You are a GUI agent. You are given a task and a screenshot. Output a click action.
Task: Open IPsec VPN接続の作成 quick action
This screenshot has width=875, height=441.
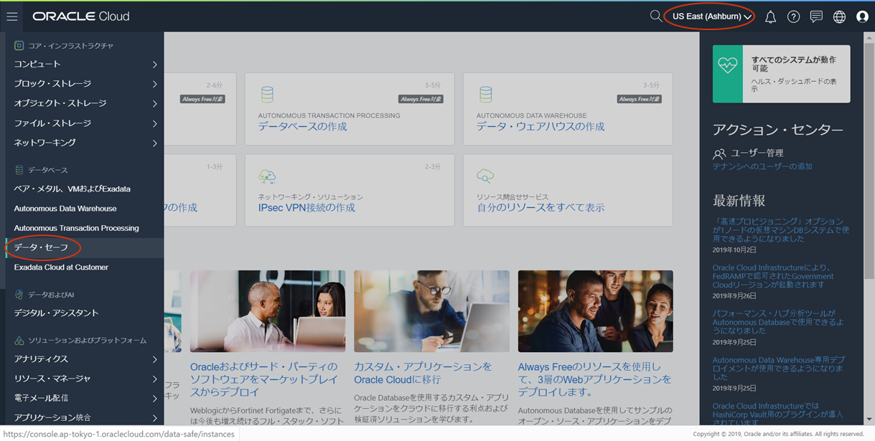(307, 207)
